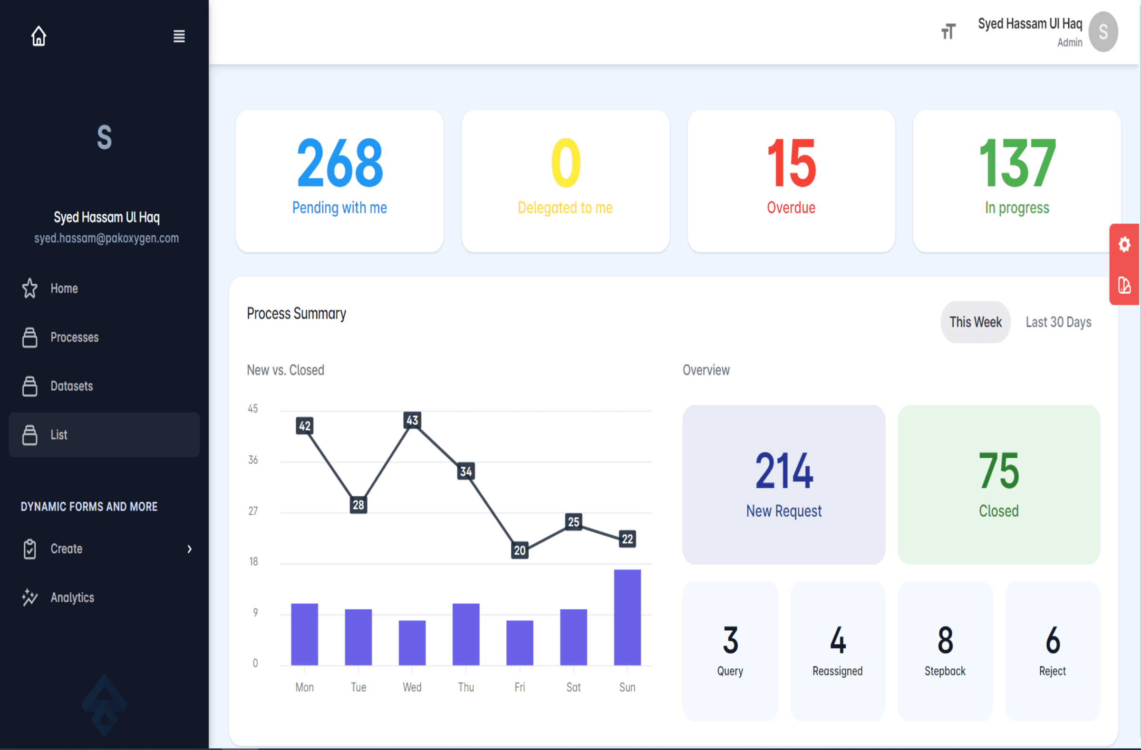Click the Process Summary heading
This screenshot has width=1141, height=750.
click(296, 313)
